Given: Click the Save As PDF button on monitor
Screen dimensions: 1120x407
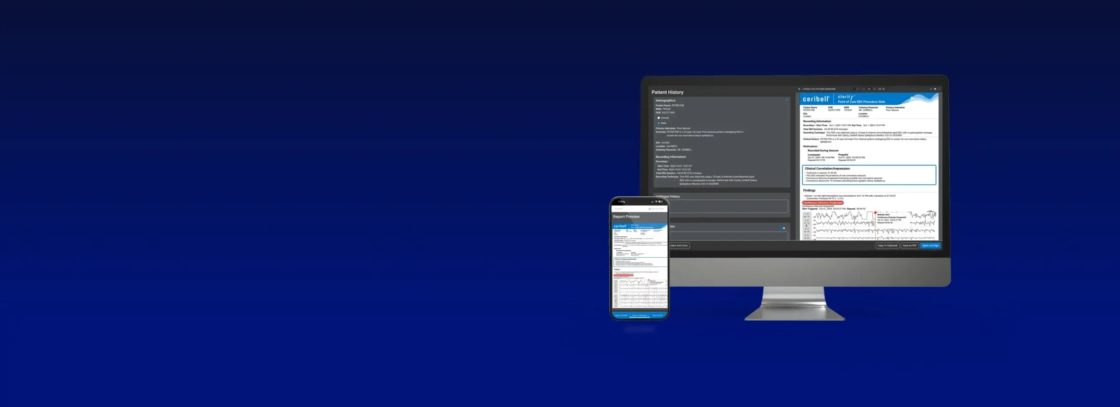Looking at the screenshot, I should (x=910, y=245).
